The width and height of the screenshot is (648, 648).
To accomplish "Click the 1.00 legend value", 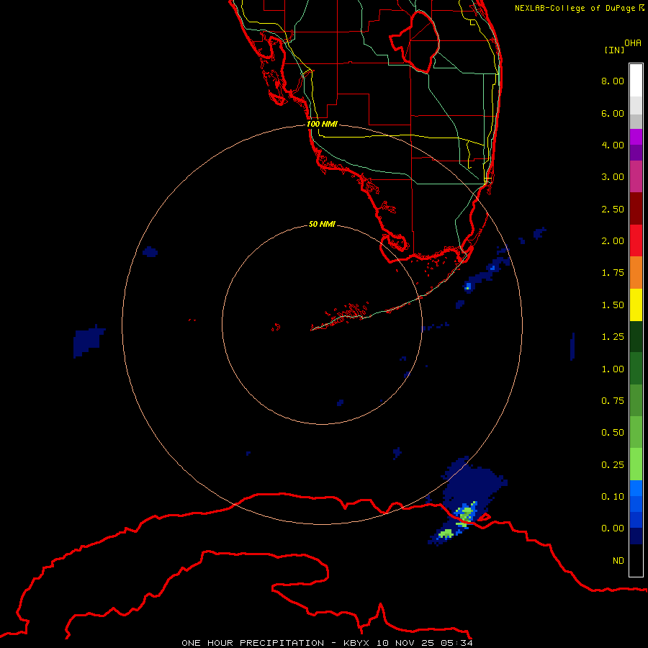I will [x=613, y=369].
